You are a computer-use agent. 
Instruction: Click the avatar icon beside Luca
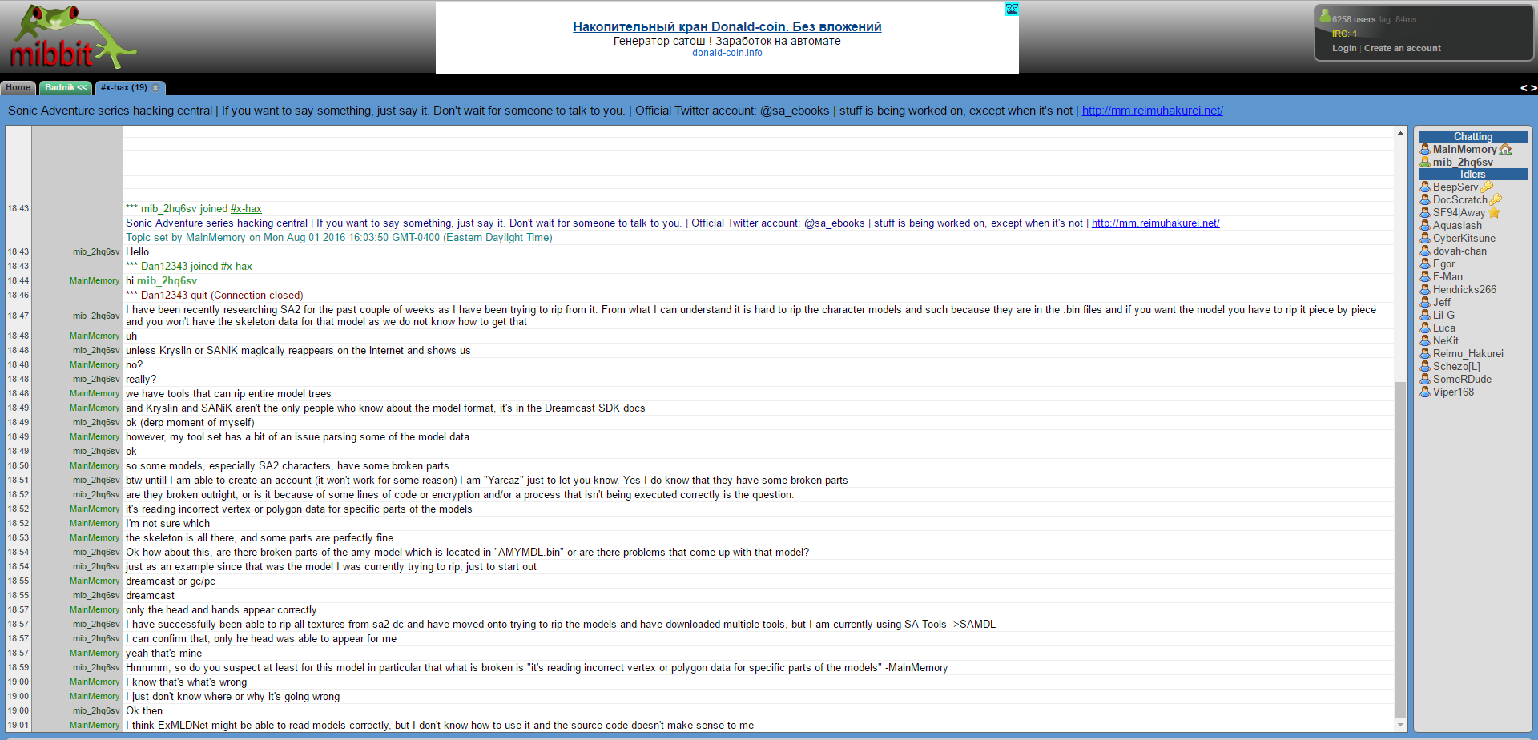(x=1425, y=328)
